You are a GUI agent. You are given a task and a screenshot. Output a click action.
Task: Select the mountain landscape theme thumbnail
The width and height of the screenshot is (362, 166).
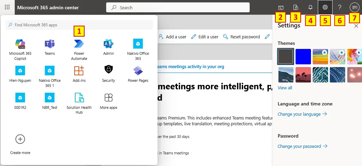pyautogui.click(x=286, y=75)
